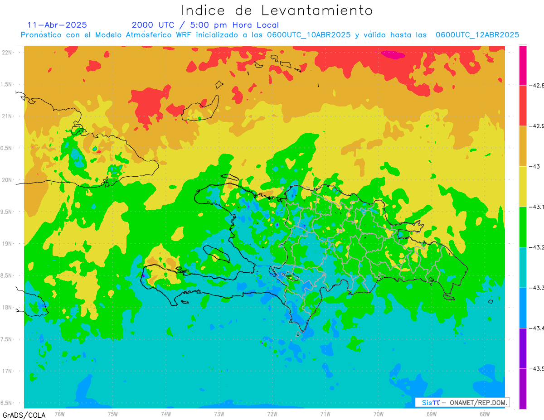Select the green legend color band
Image resolution: width=544 pixels, height=420 pixels.
pos(523,227)
